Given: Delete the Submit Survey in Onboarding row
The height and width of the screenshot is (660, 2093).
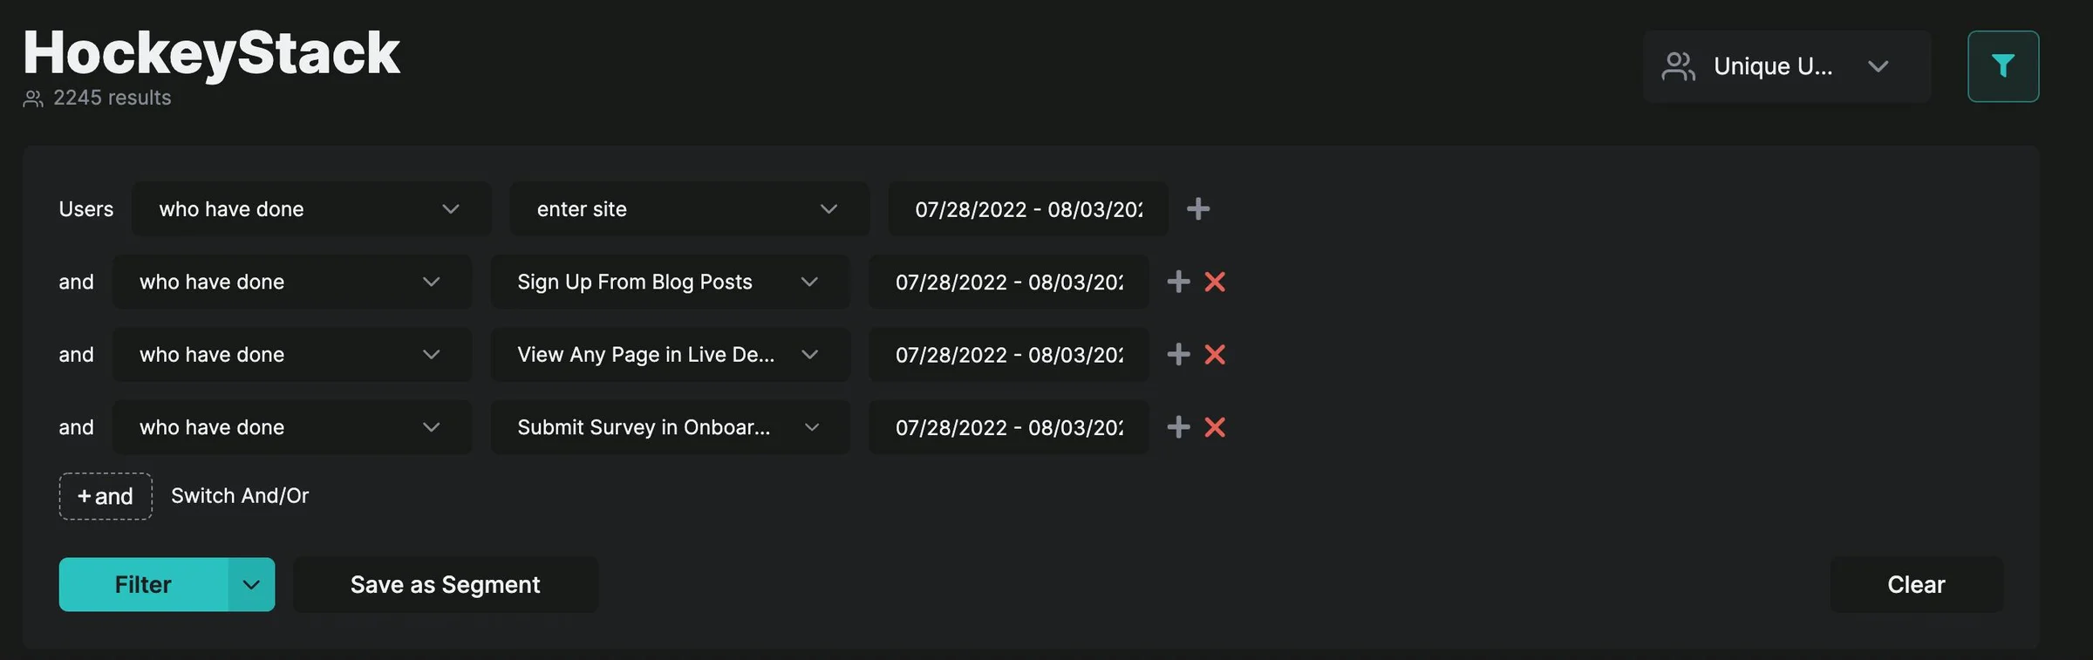Looking at the screenshot, I should [1215, 427].
